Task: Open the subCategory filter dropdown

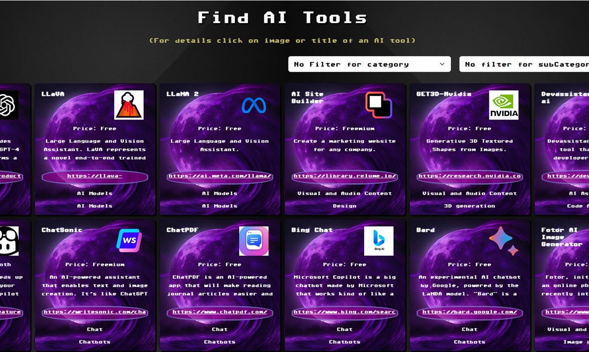Action: 524,64
